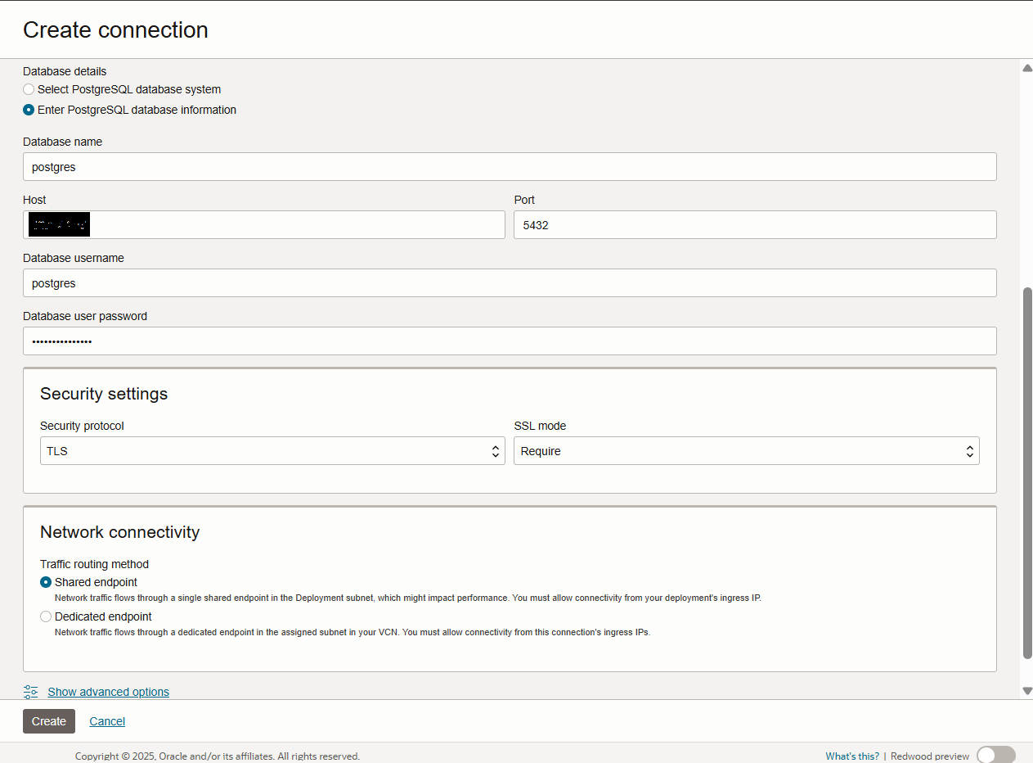Open the Security protocol dropdown
The width and height of the screenshot is (1033, 763).
272,451
